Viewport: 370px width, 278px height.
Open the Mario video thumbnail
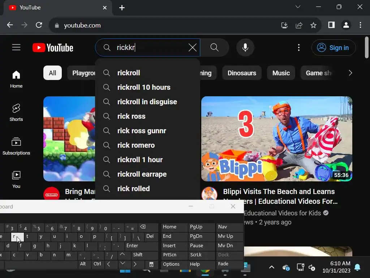pos(69,139)
